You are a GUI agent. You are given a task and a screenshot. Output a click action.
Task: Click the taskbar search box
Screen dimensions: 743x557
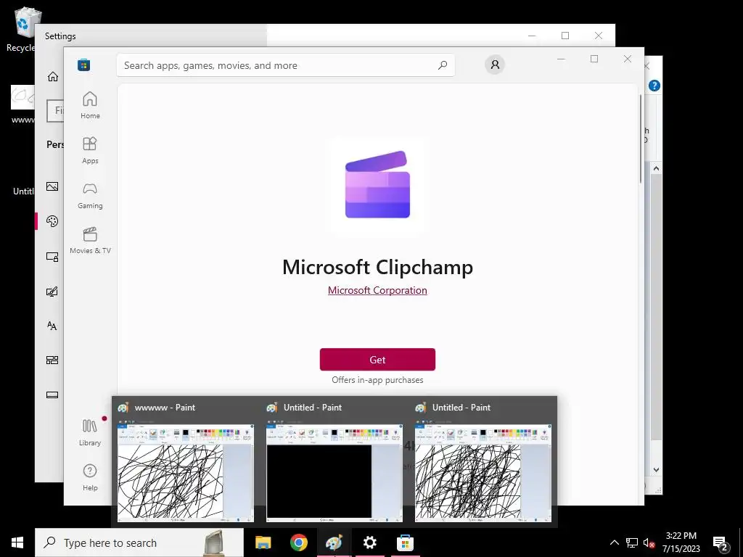[x=139, y=542]
